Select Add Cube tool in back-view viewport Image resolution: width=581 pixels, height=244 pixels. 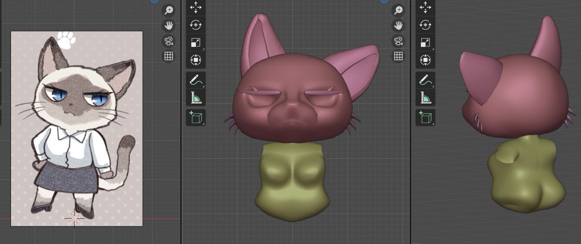pyautogui.click(x=425, y=117)
